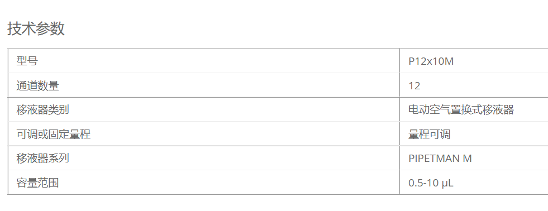Click the 数 character in 技术参数
Viewport: 548px width, 211px height.
(58, 29)
